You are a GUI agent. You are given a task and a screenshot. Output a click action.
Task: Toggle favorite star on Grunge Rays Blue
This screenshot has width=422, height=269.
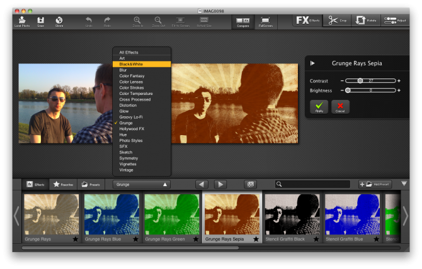[x=136, y=239]
